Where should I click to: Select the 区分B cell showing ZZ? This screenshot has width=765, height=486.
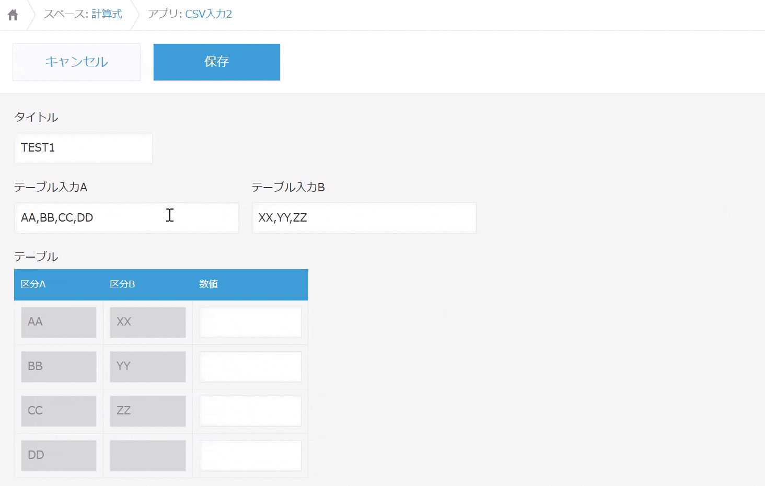click(148, 411)
